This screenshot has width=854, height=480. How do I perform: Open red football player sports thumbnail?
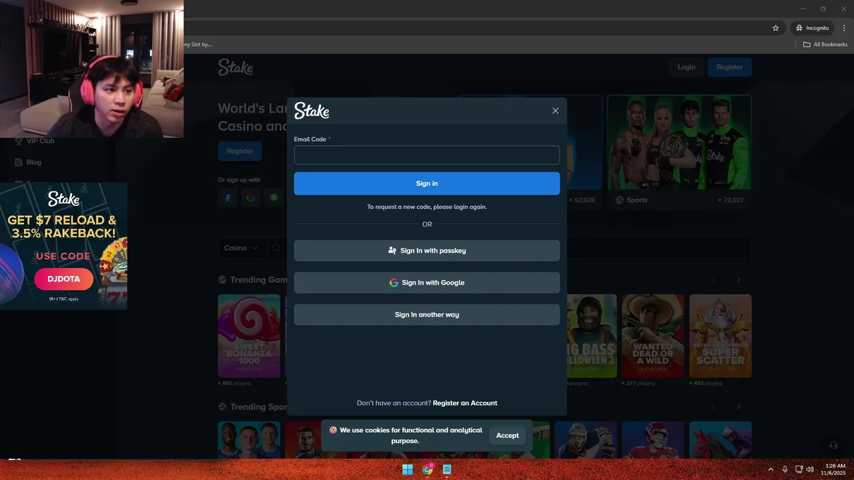[653, 440]
